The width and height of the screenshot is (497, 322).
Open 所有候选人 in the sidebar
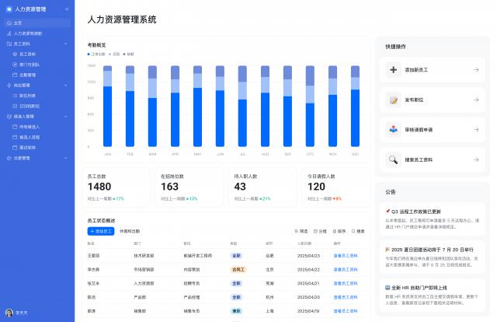(30, 126)
